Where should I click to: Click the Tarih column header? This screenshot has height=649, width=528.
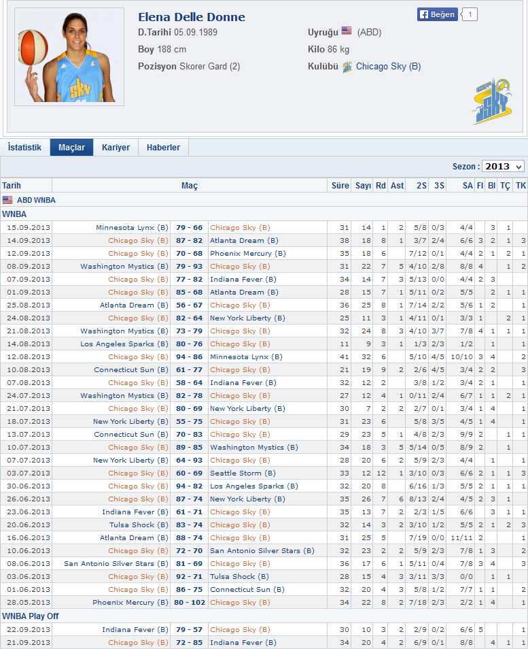(12, 186)
